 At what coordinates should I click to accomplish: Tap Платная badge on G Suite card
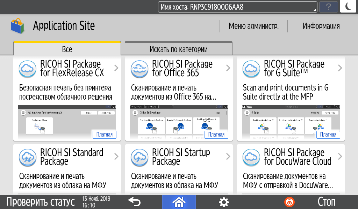tap(328, 135)
